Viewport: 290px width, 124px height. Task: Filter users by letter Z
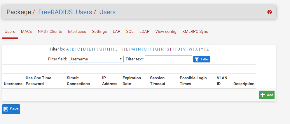[207, 49]
